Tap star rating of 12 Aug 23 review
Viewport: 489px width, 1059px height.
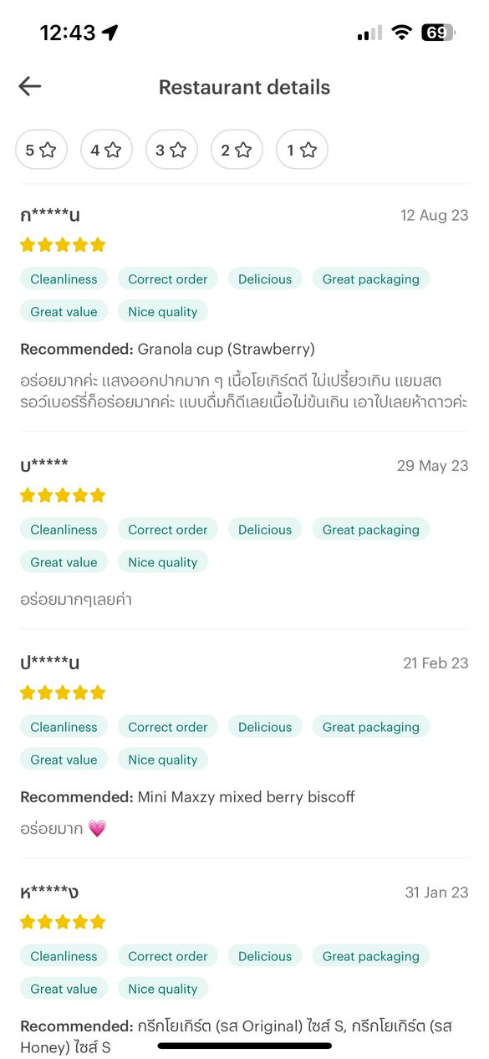click(63, 244)
